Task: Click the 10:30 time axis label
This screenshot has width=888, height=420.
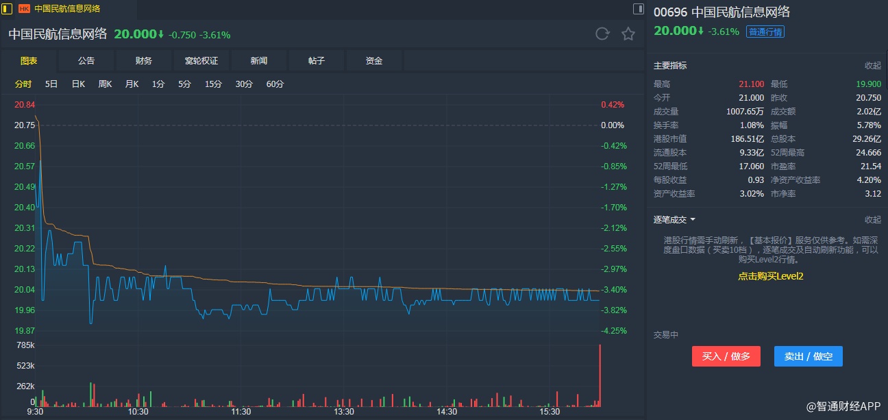Action: click(x=138, y=412)
